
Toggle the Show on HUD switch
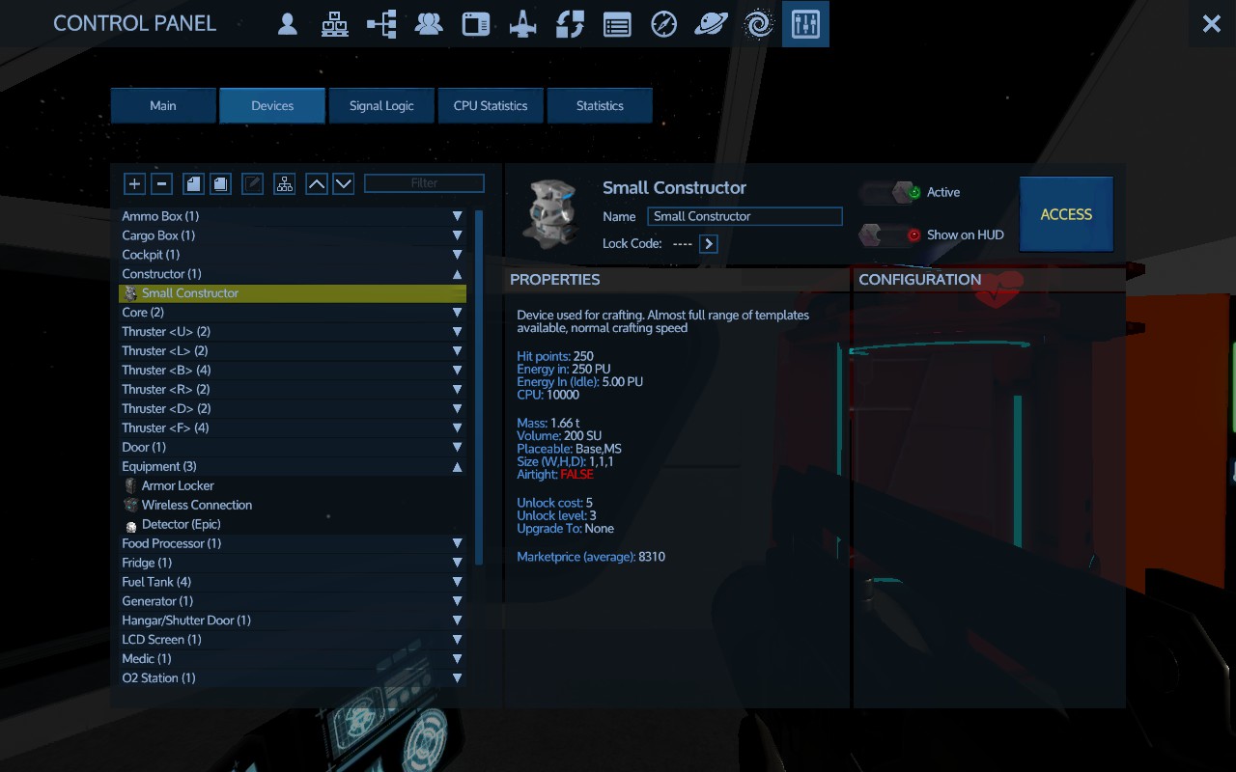pyautogui.click(x=887, y=234)
